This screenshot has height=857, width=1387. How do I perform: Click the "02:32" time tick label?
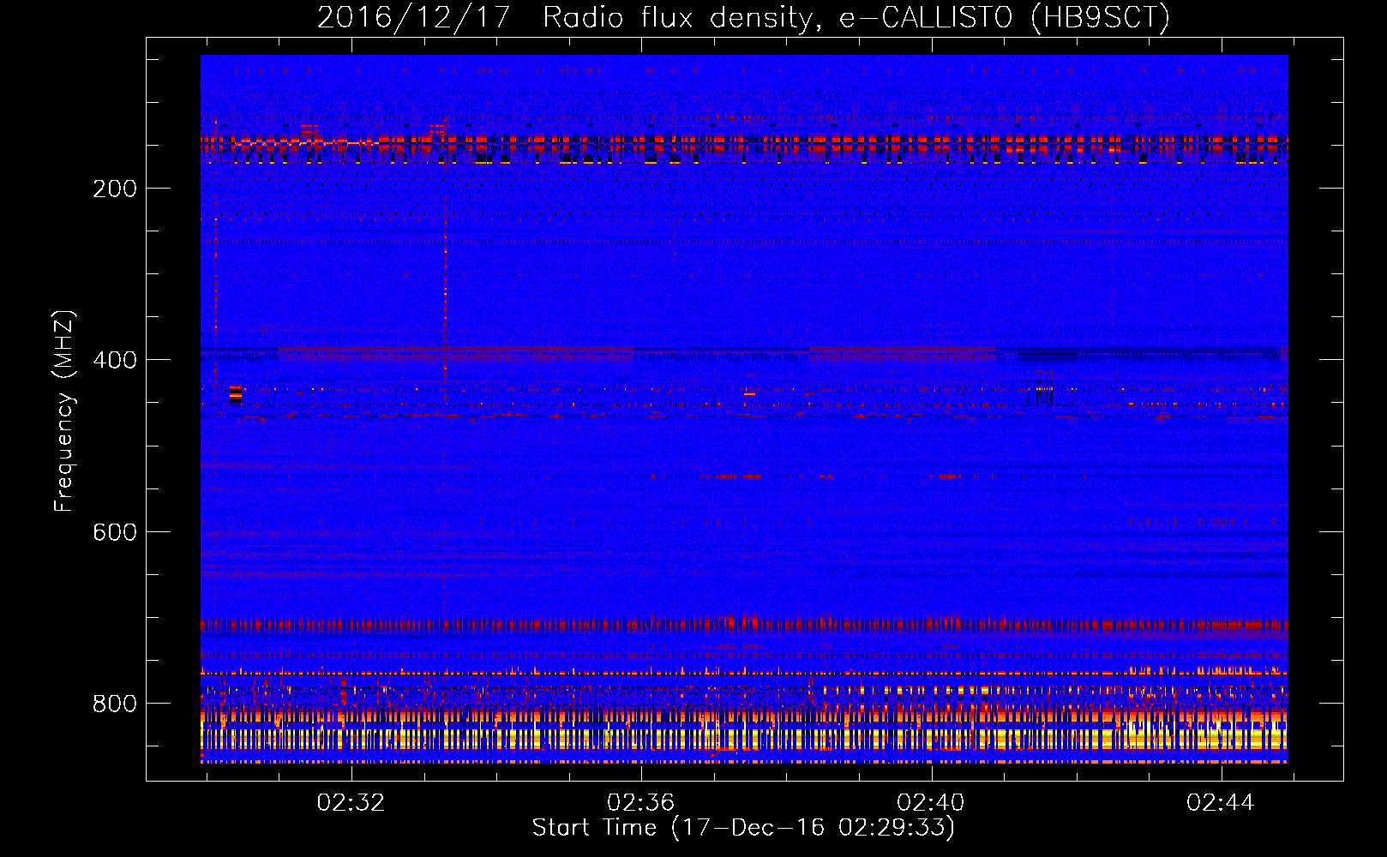351,803
